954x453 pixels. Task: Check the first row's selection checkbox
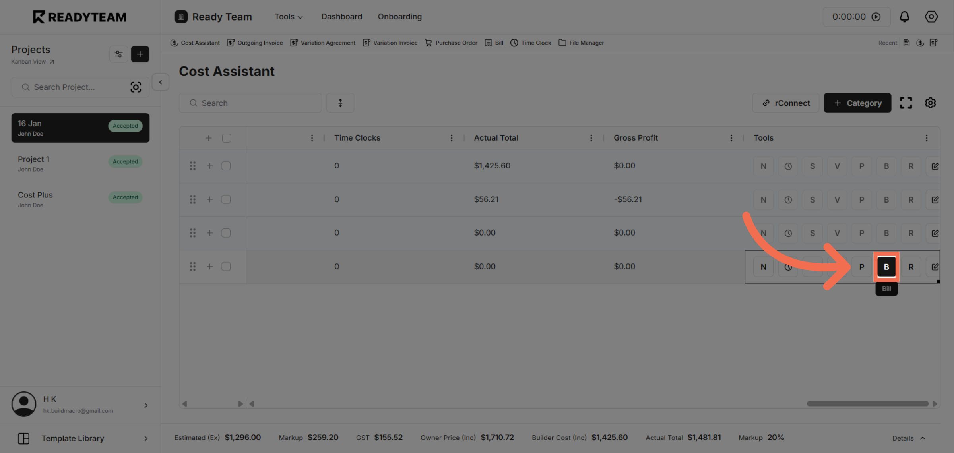click(x=226, y=166)
